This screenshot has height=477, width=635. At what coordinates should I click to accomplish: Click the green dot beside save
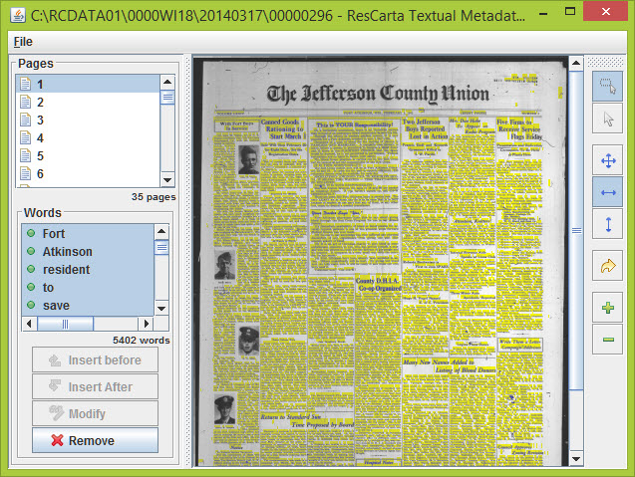tap(31, 305)
